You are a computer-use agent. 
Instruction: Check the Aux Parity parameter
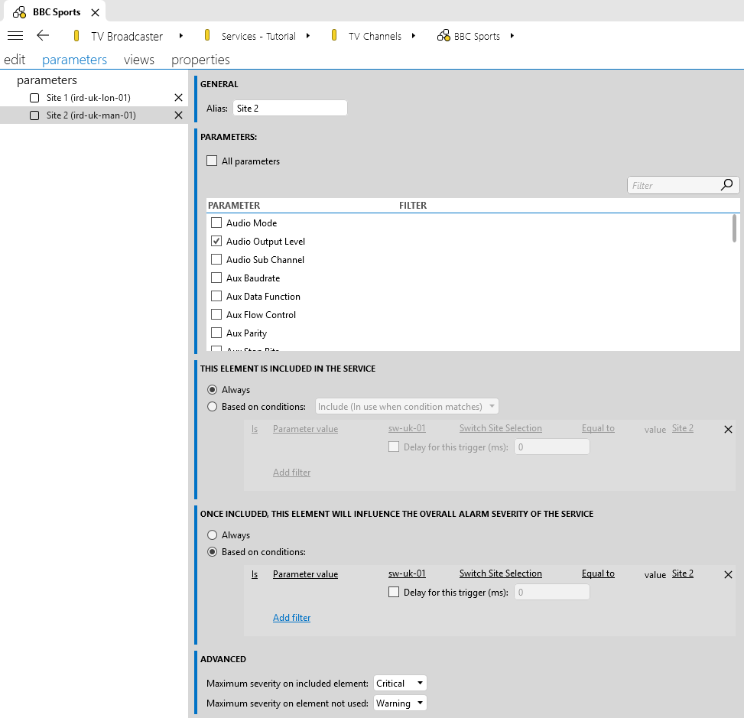(216, 333)
